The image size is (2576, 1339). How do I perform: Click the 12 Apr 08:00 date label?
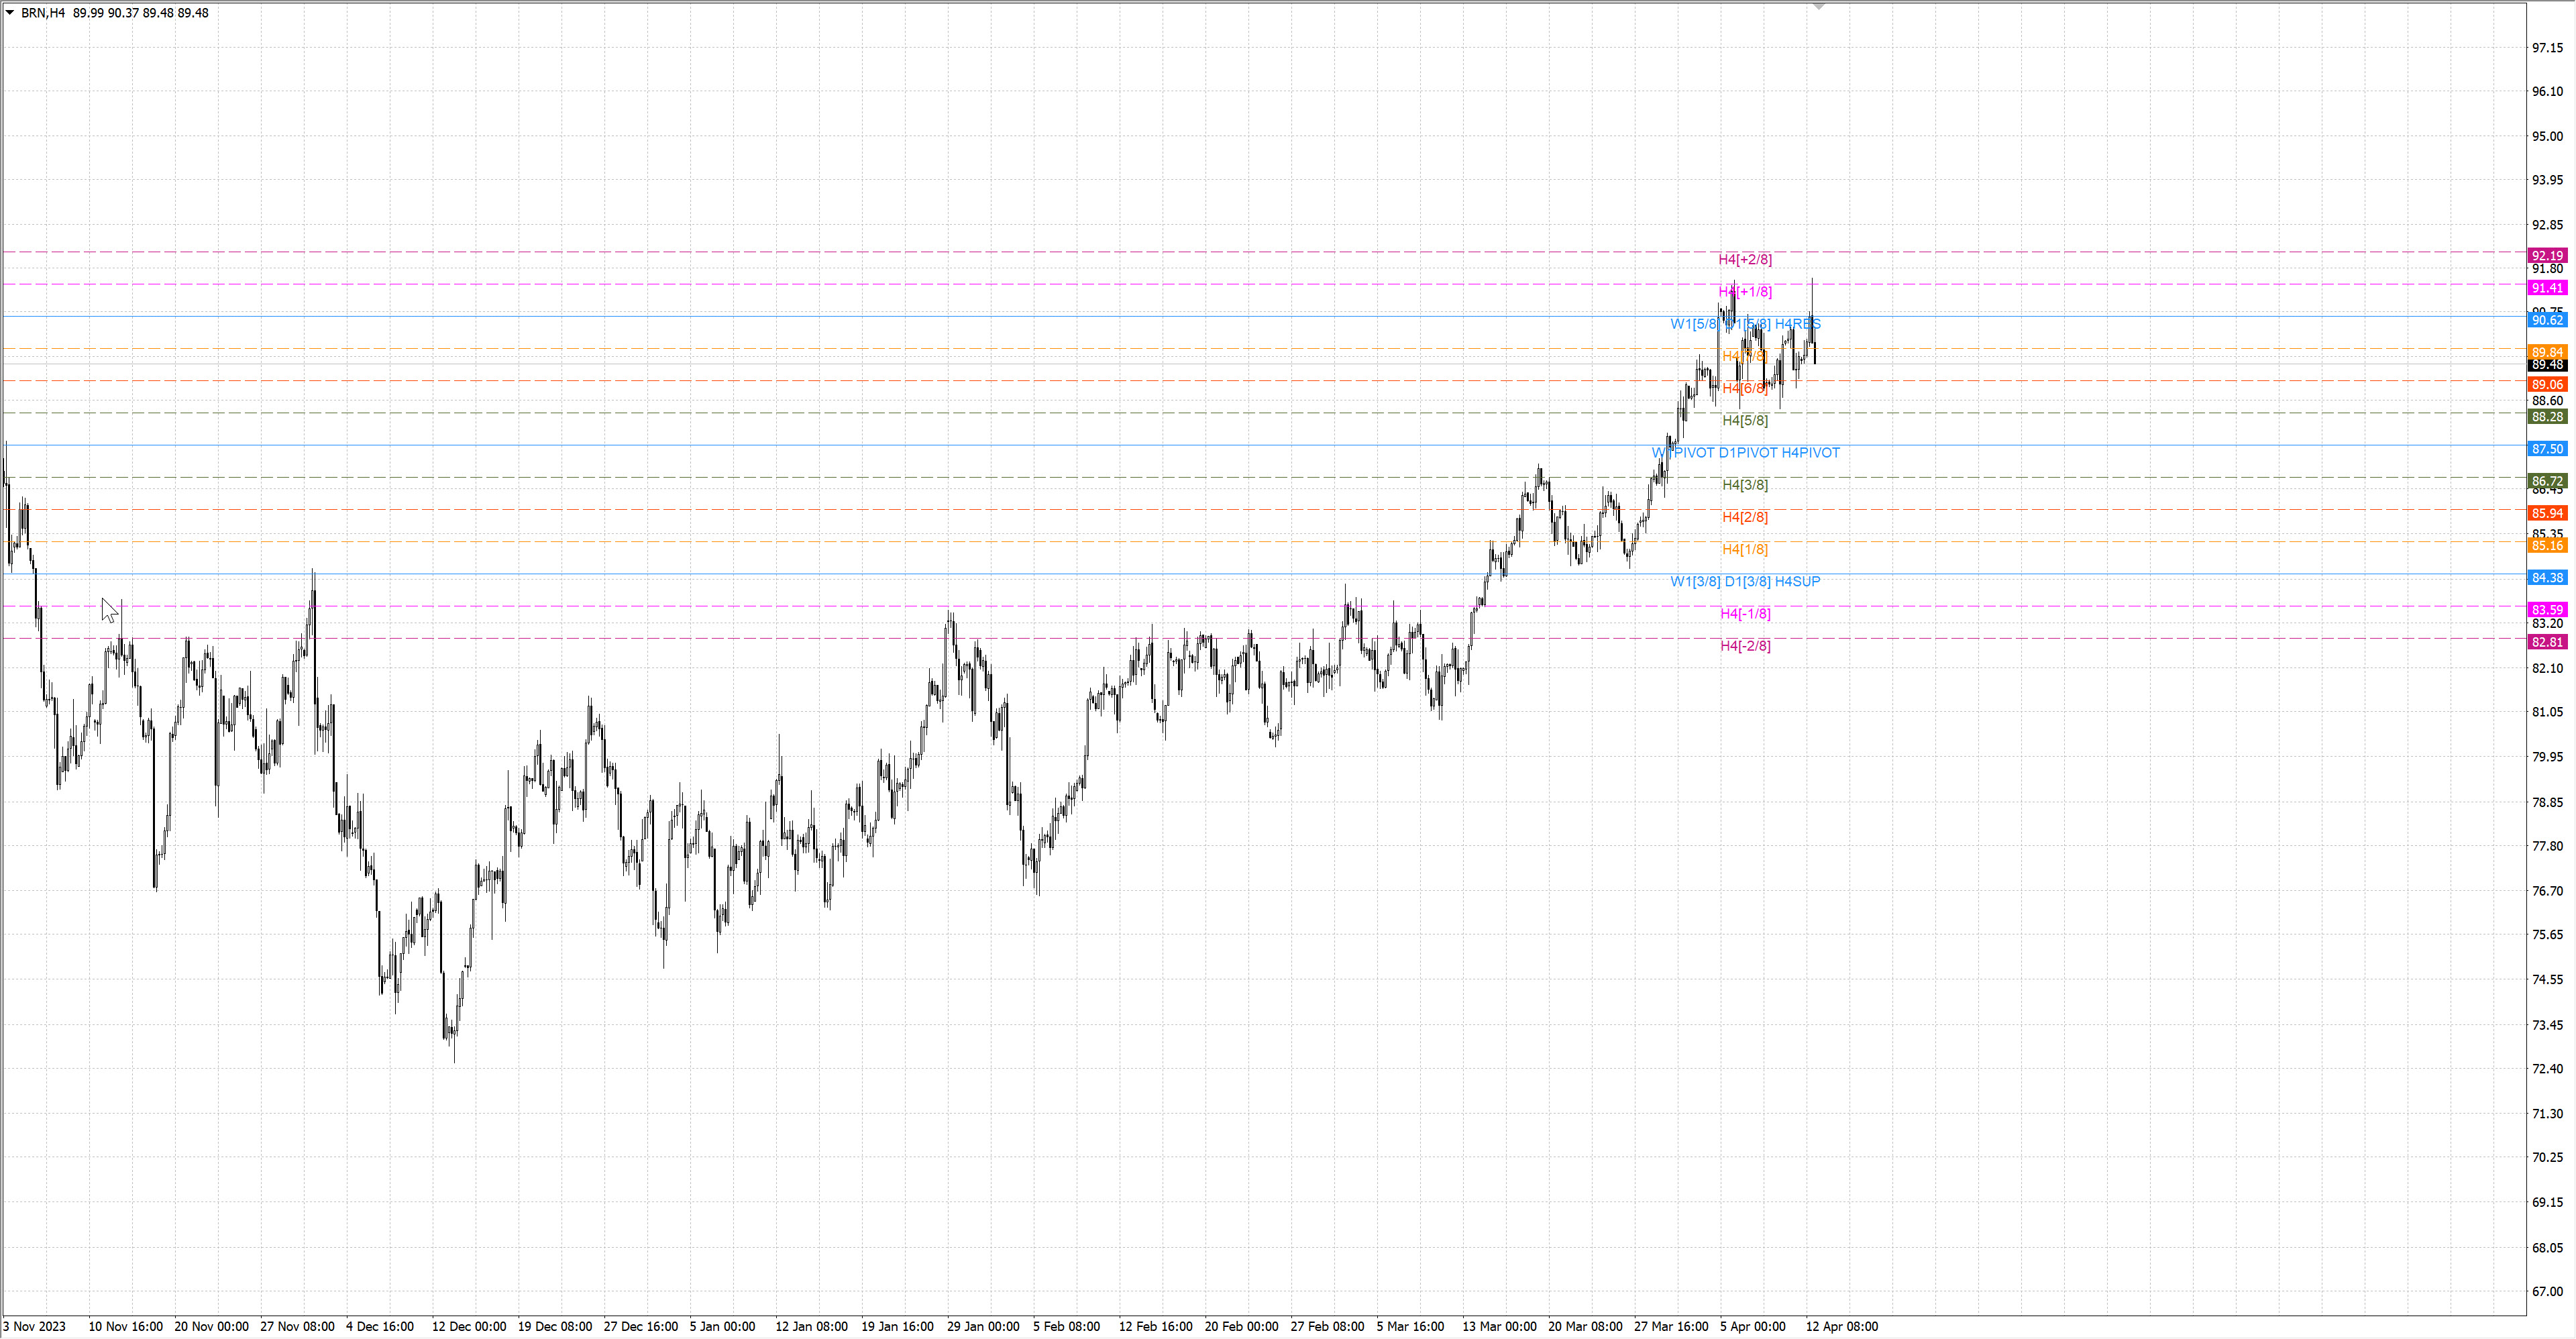pos(1841,1326)
